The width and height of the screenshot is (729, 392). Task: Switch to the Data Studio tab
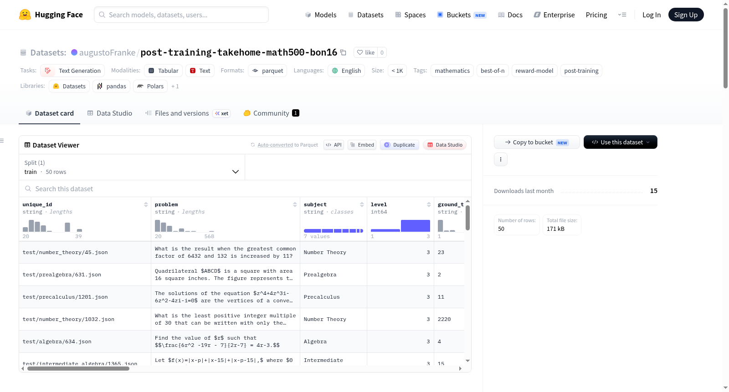(x=110, y=113)
